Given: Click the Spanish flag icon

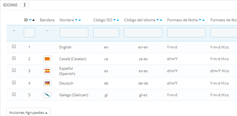Looking at the screenshot, I should 47,71.
